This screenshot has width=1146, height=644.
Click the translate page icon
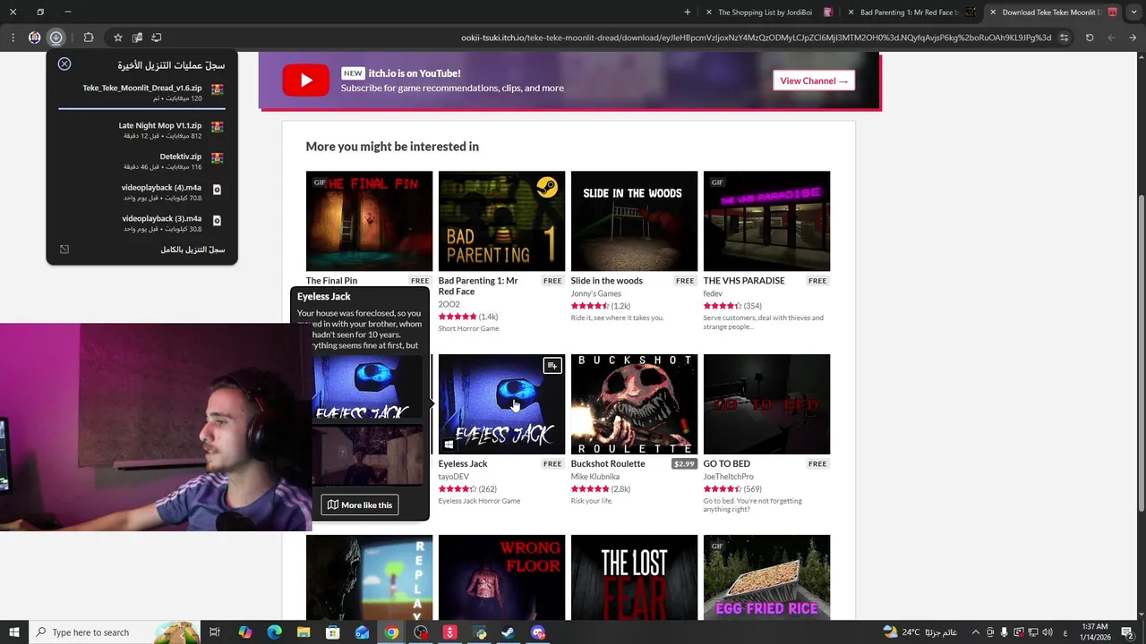(137, 38)
